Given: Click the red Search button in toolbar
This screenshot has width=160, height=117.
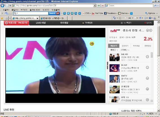Looking at the screenshot, I should (x=54, y=13).
